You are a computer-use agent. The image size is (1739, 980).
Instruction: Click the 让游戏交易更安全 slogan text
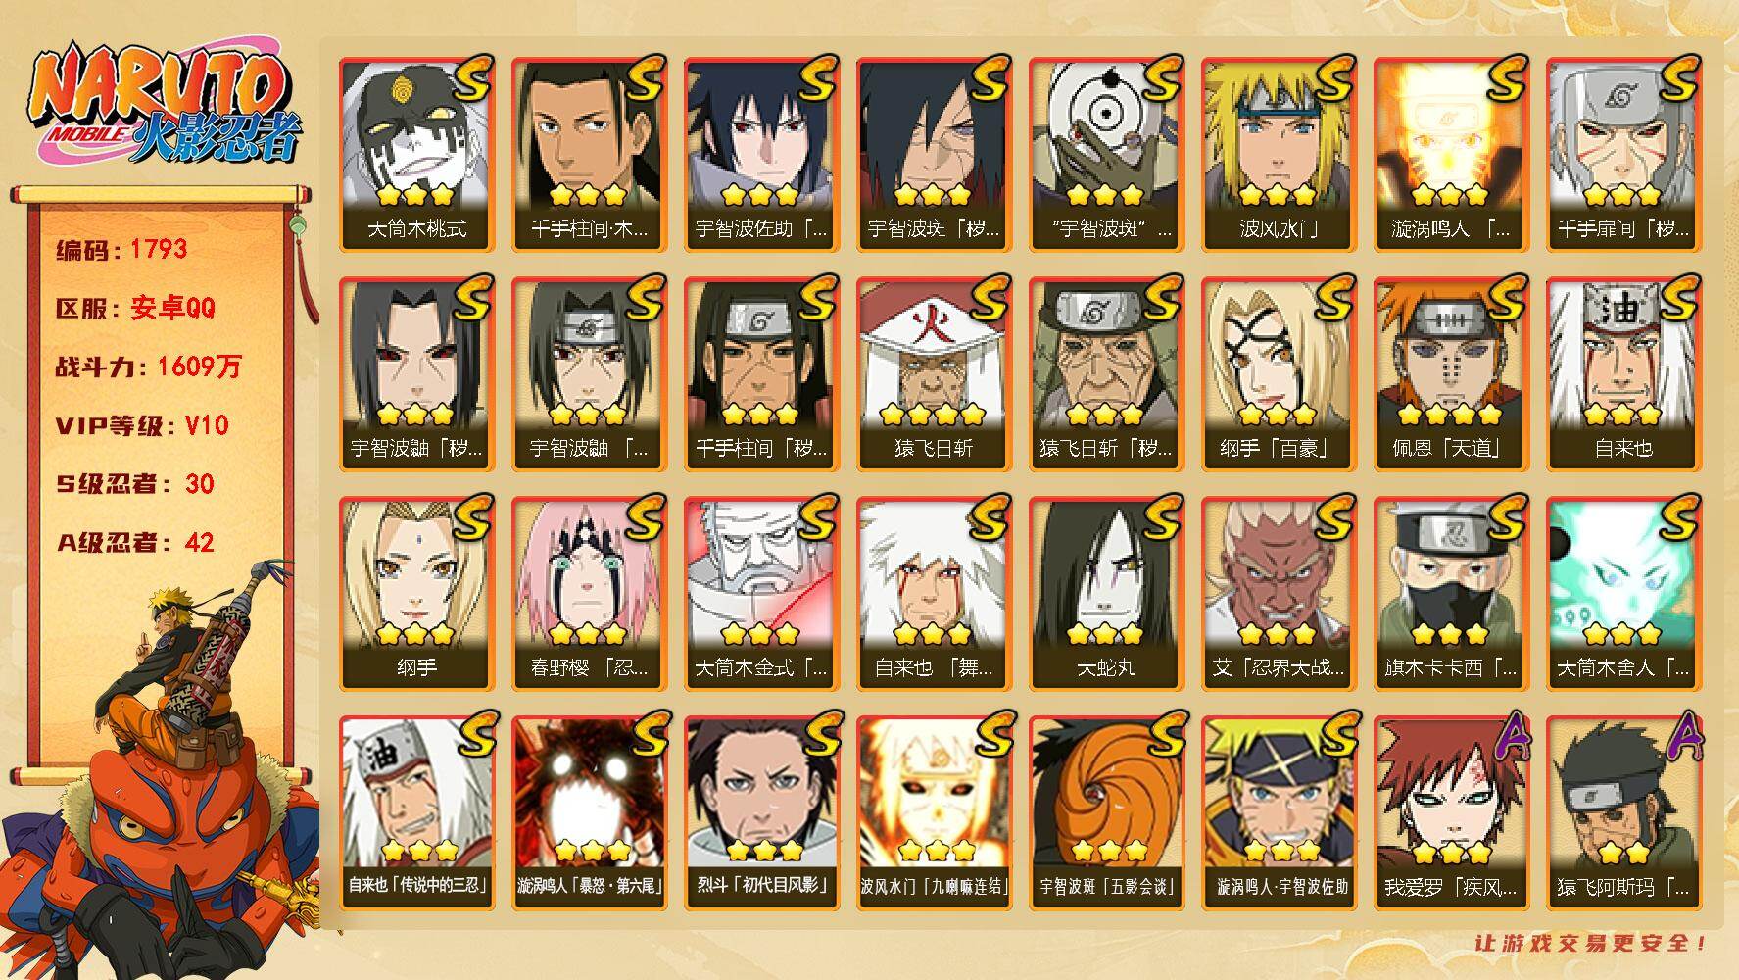[x=1592, y=943]
